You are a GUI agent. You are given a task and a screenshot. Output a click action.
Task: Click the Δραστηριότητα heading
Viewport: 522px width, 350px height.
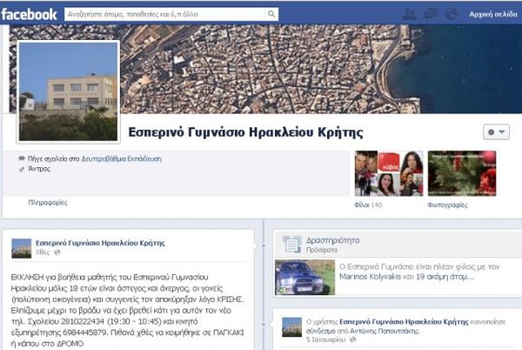pyautogui.click(x=332, y=240)
